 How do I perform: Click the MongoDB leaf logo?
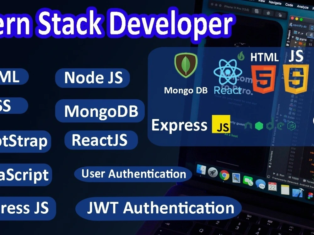(187, 65)
